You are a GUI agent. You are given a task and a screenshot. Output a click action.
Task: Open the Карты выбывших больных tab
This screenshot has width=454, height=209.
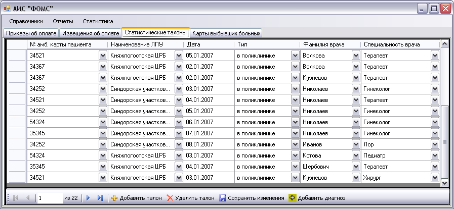[x=226, y=33]
